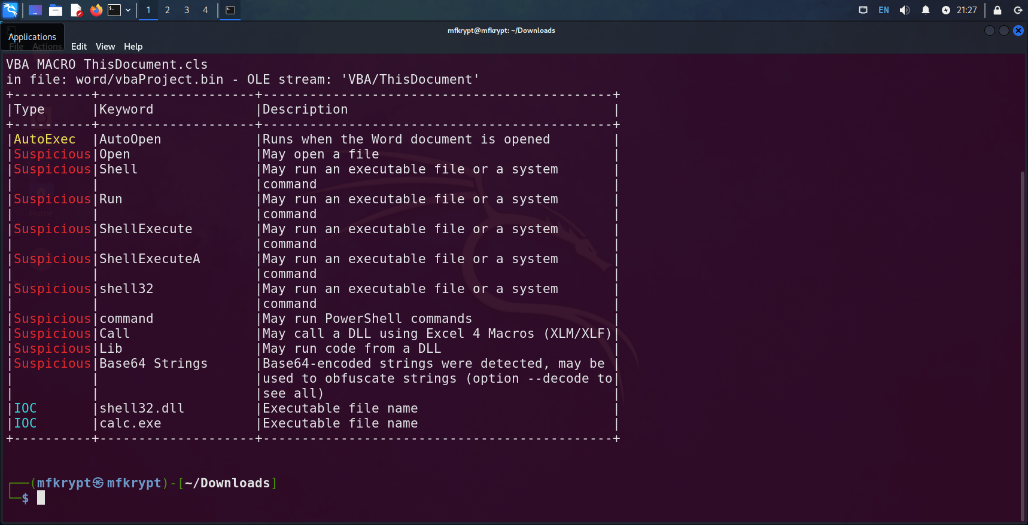
Task: Switch to workspace 2
Action: tap(168, 10)
